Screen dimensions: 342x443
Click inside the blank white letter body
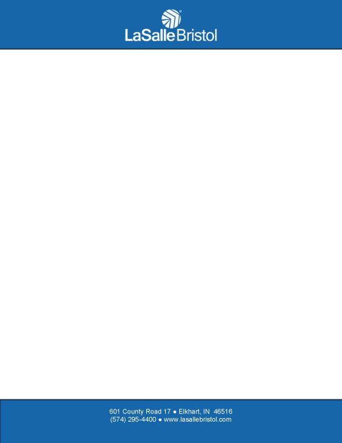(171, 224)
